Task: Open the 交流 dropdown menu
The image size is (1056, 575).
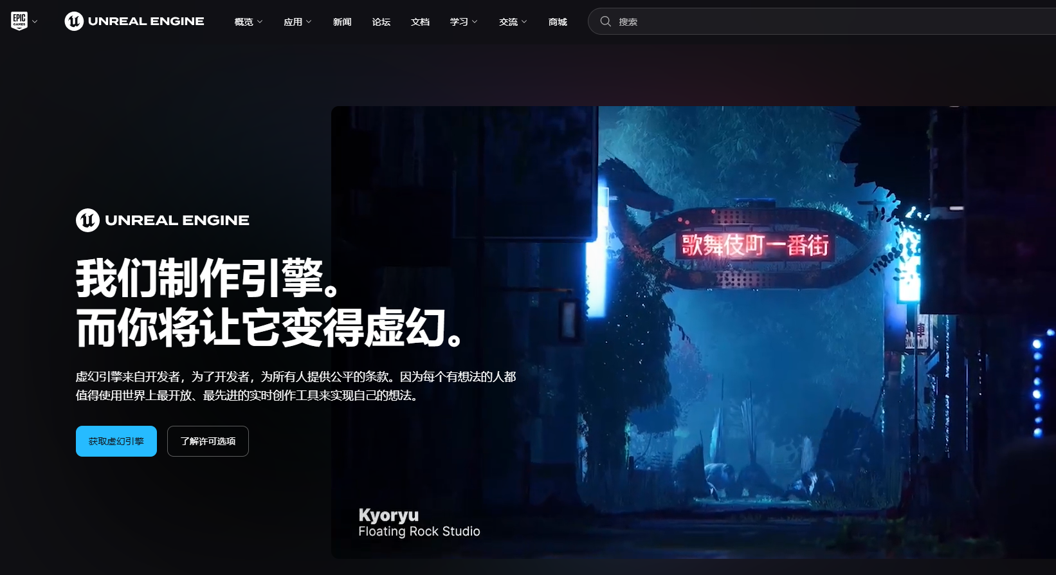Action: [513, 22]
